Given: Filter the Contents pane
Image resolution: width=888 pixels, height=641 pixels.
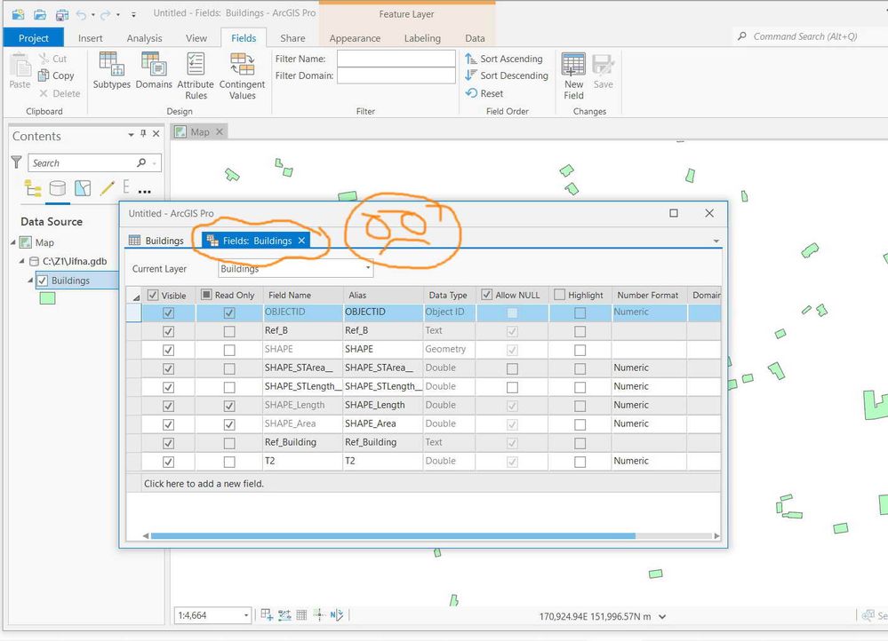Looking at the screenshot, I should pos(16,162).
